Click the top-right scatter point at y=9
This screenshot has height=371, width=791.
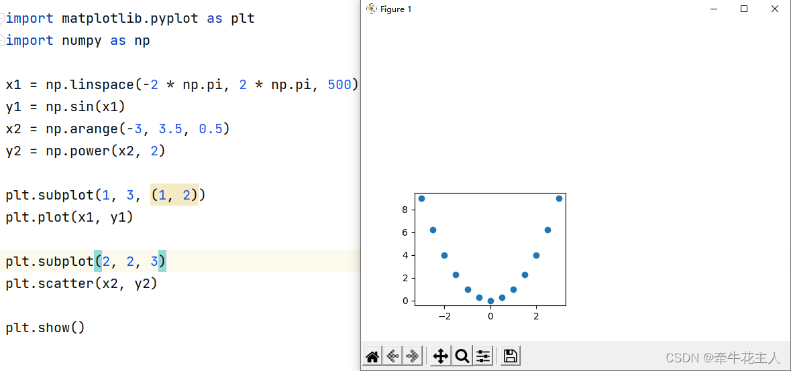[x=559, y=198]
